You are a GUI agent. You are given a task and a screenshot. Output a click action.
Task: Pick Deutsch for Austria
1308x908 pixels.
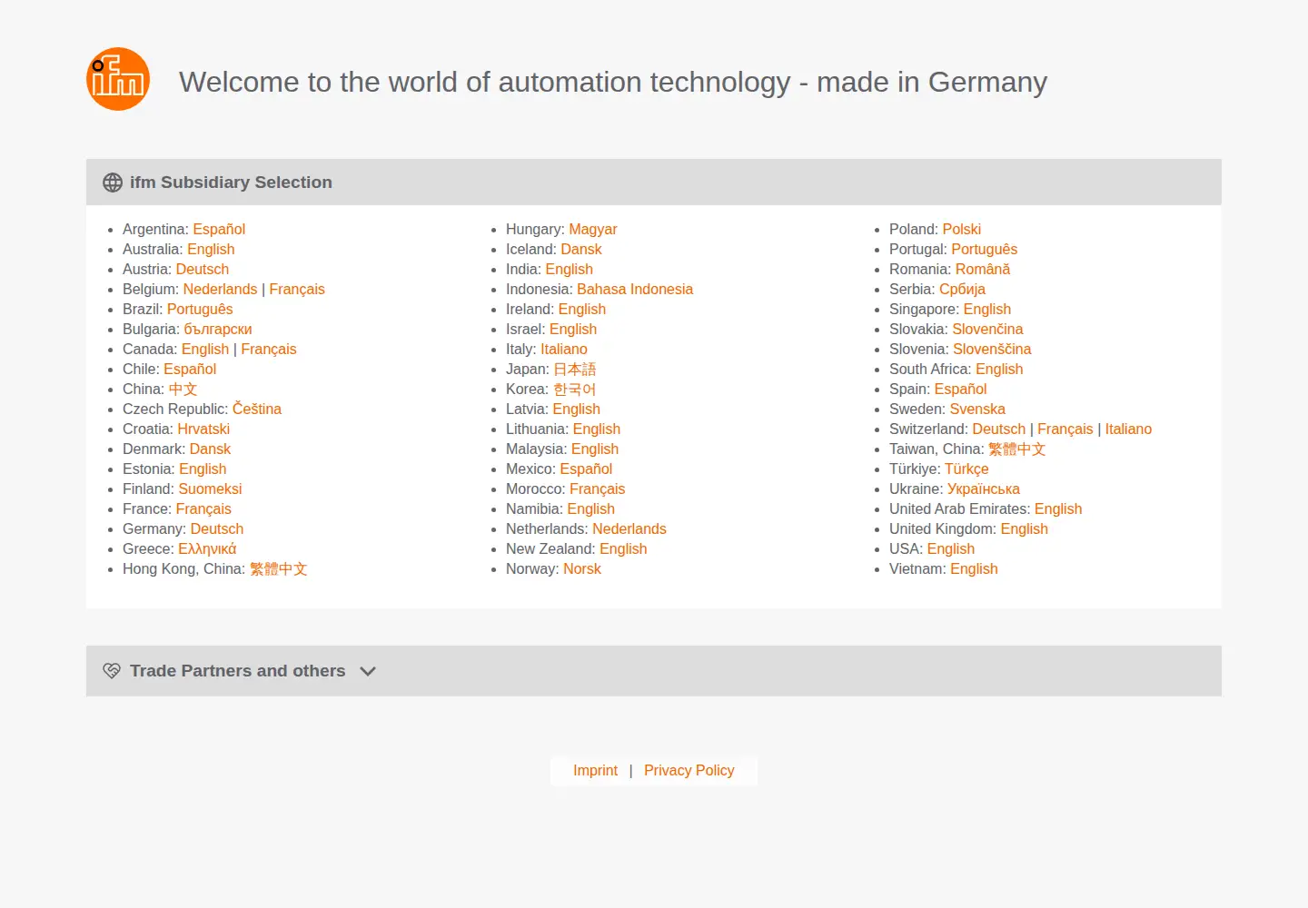tap(203, 269)
